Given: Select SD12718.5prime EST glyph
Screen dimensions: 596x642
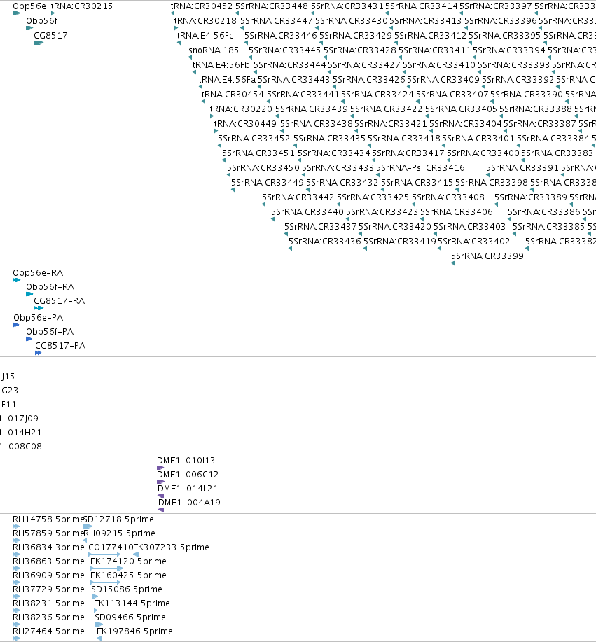Looking at the screenshot, I should 88,526.
